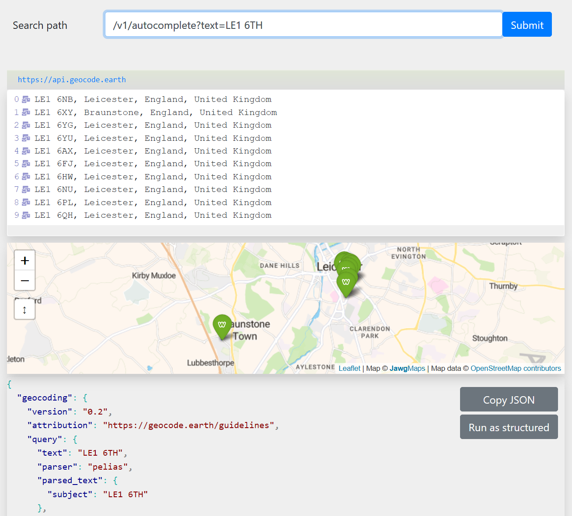Click the Run as structured button
This screenshot has height=516, width=572.
[509, 427]
